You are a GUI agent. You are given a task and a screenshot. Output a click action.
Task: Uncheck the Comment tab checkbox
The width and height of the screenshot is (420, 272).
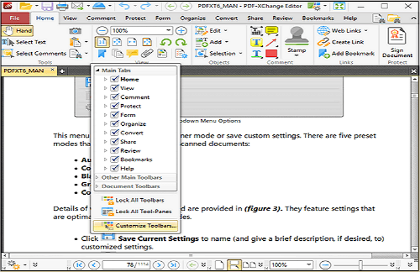click(x=114, y=97)
